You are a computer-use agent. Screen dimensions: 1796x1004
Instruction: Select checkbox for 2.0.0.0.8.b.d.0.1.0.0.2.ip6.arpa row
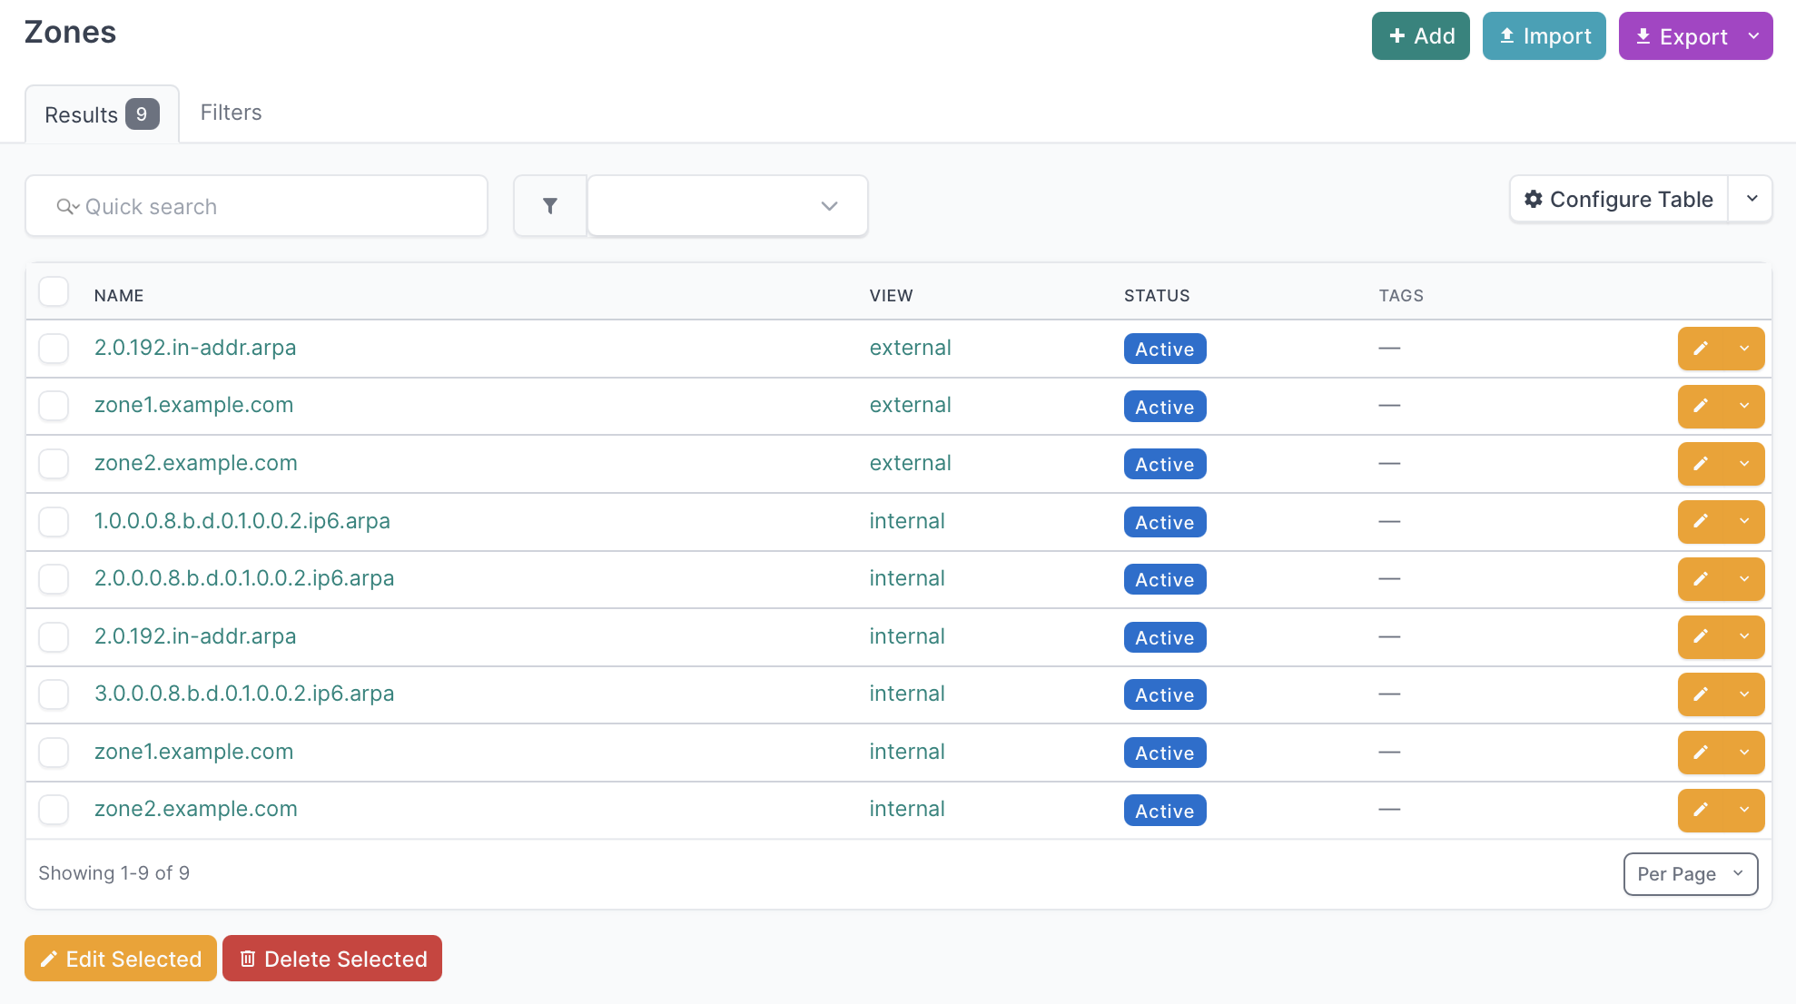pyautogui.click(x=54, y=579)
